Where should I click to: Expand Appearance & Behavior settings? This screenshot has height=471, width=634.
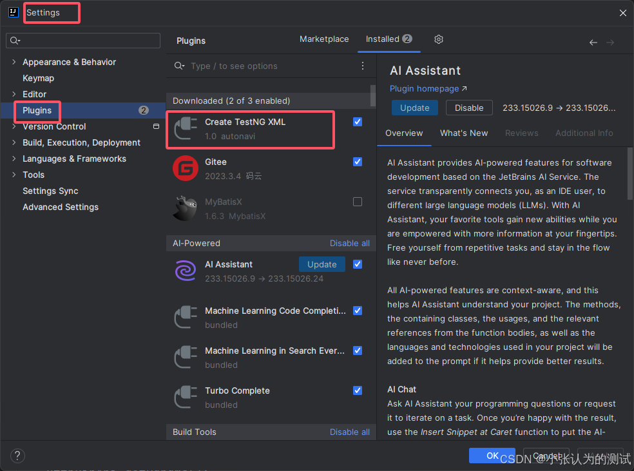(x=14, y=62)
